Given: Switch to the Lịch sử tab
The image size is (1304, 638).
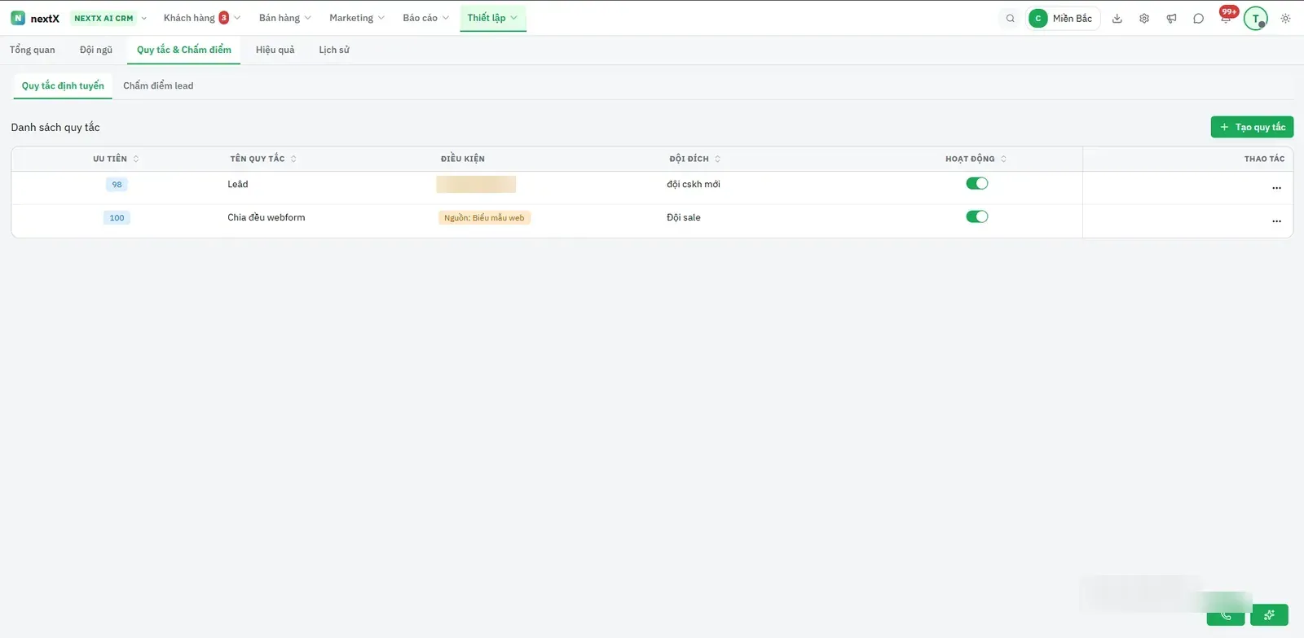Looking at the screenshot, I should tap(334, 50).
